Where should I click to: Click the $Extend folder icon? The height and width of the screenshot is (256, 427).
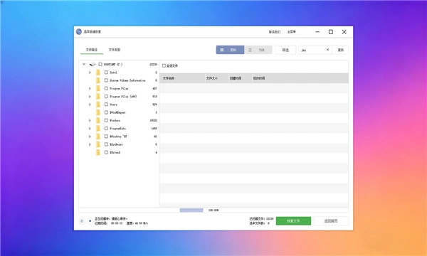pos(98,152)
